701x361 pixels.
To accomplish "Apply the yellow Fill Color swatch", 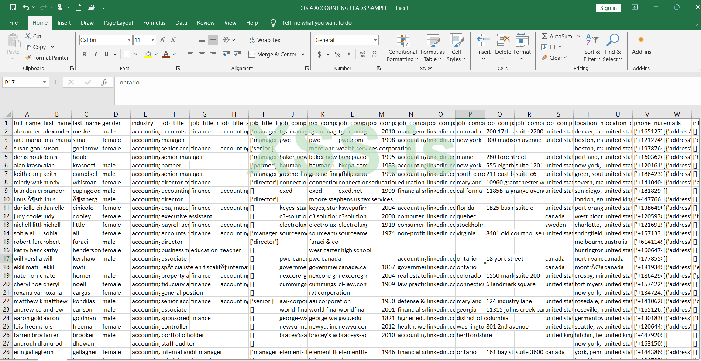I will [148, 55].
